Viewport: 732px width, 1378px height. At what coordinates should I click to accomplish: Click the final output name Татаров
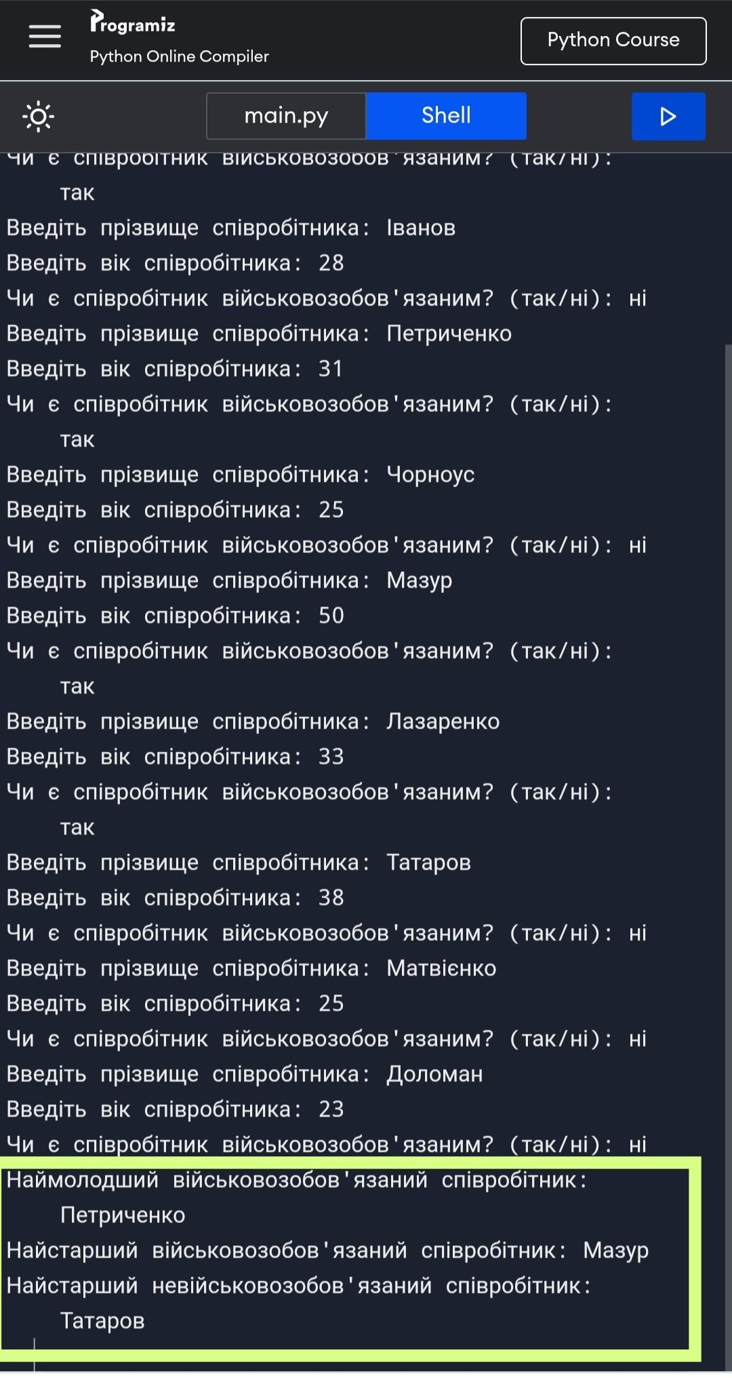[102, 1321]
